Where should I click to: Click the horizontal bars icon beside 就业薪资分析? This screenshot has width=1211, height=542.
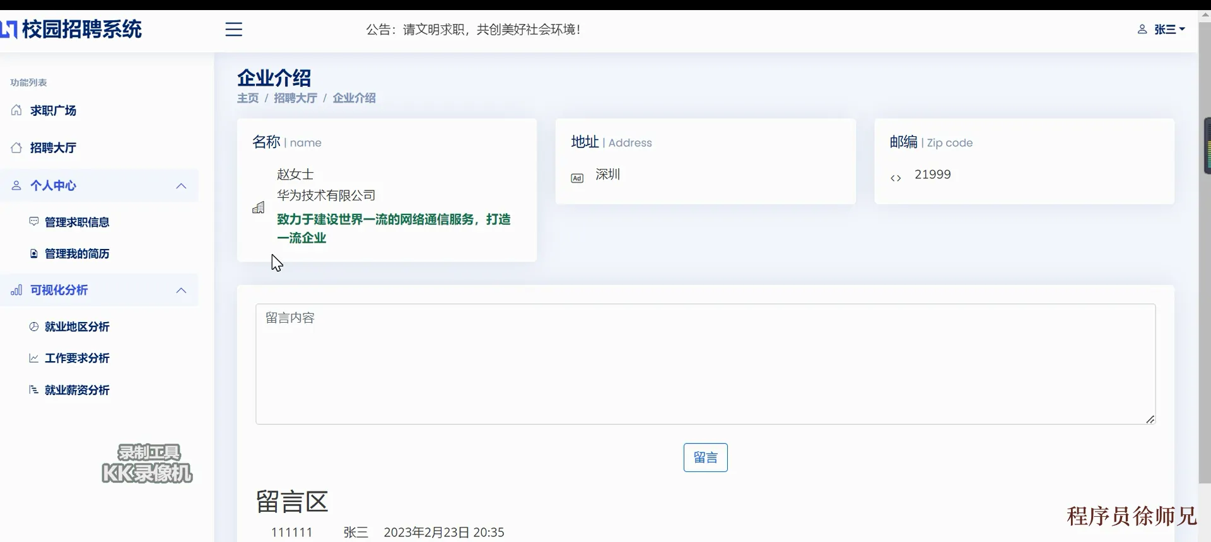point(34,389)
